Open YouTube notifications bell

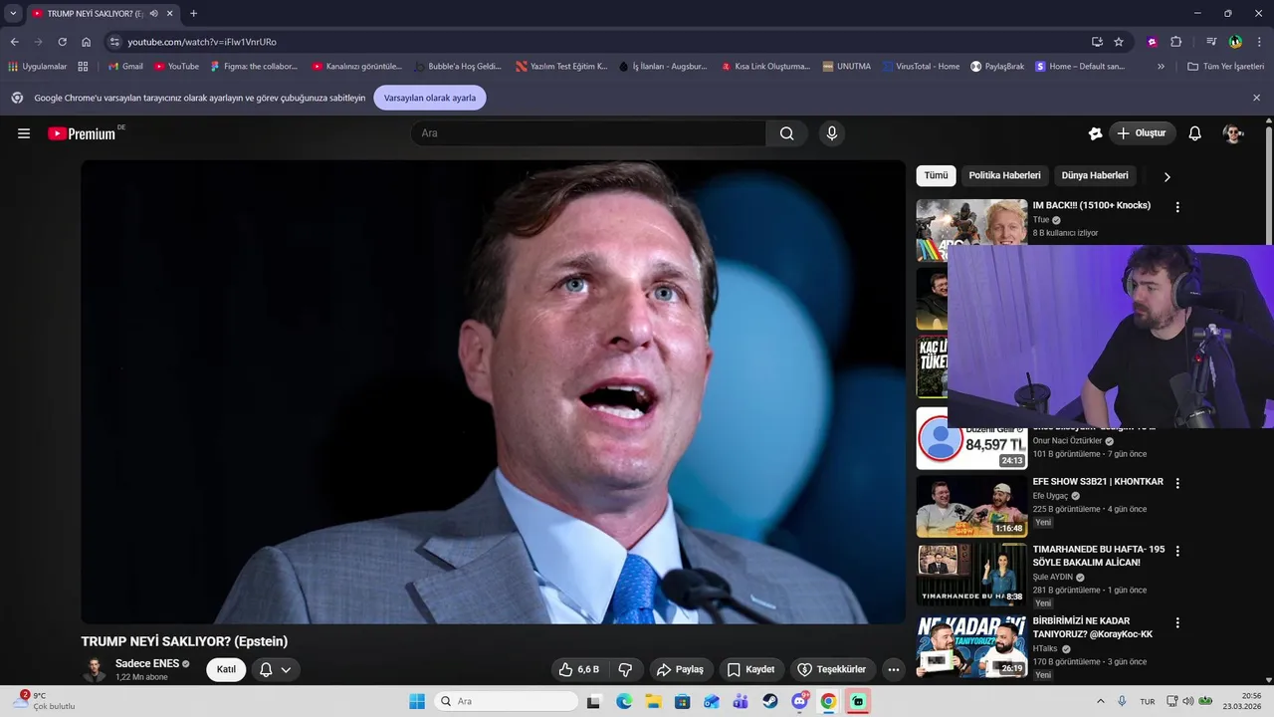click(1195, 133)
